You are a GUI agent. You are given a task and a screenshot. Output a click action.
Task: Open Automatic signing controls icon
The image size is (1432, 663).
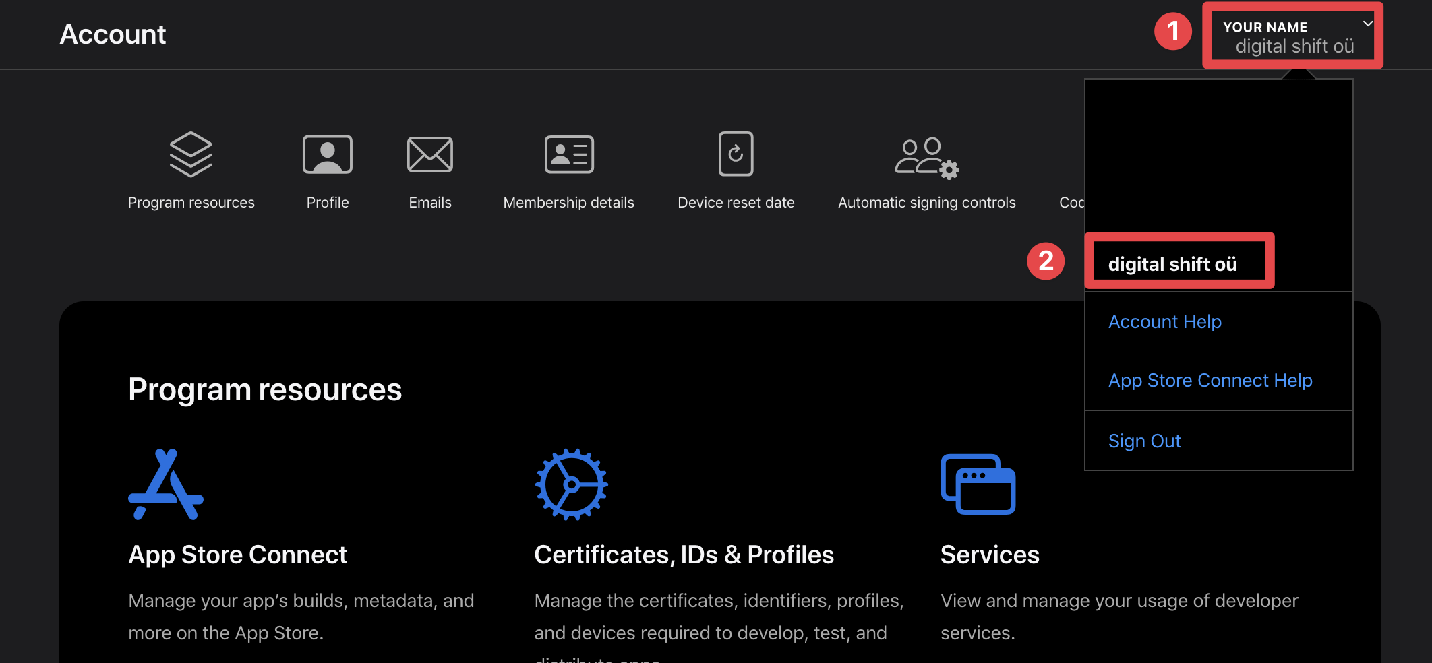pyautogui.click(x=926, y=158)
